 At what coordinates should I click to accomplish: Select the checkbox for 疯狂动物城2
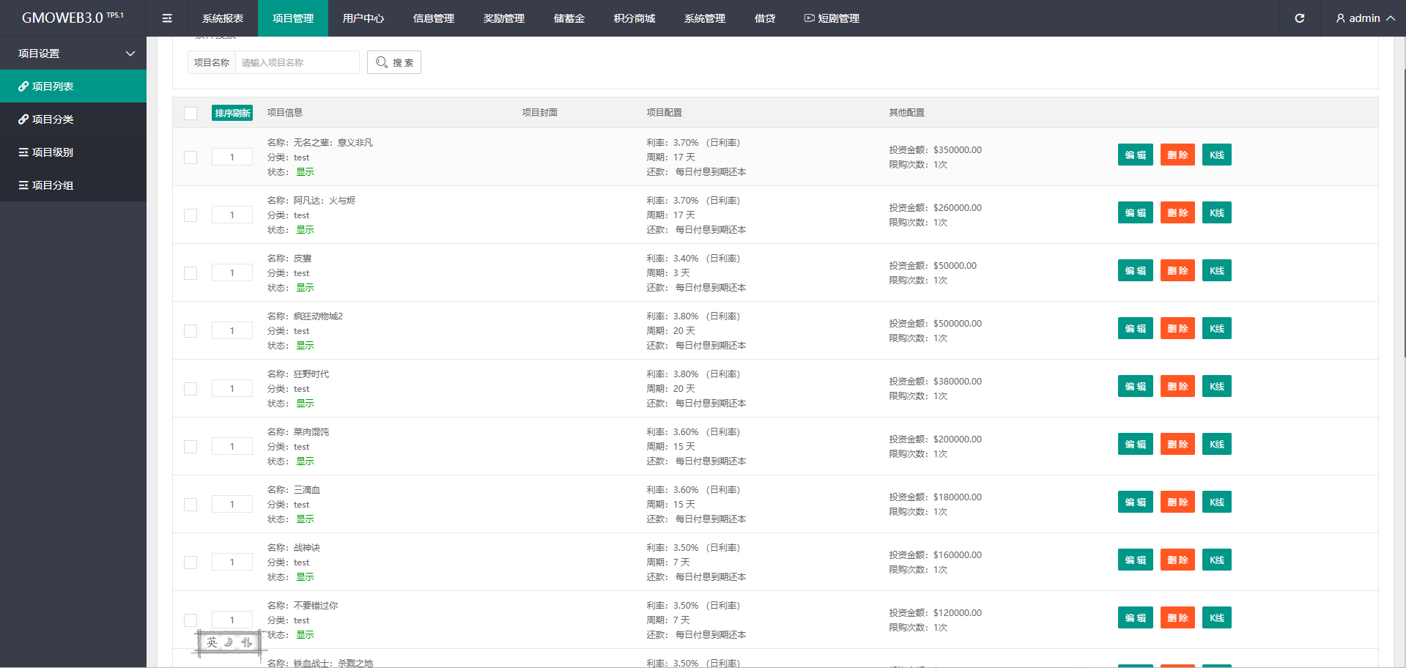(x=190, y=331)
